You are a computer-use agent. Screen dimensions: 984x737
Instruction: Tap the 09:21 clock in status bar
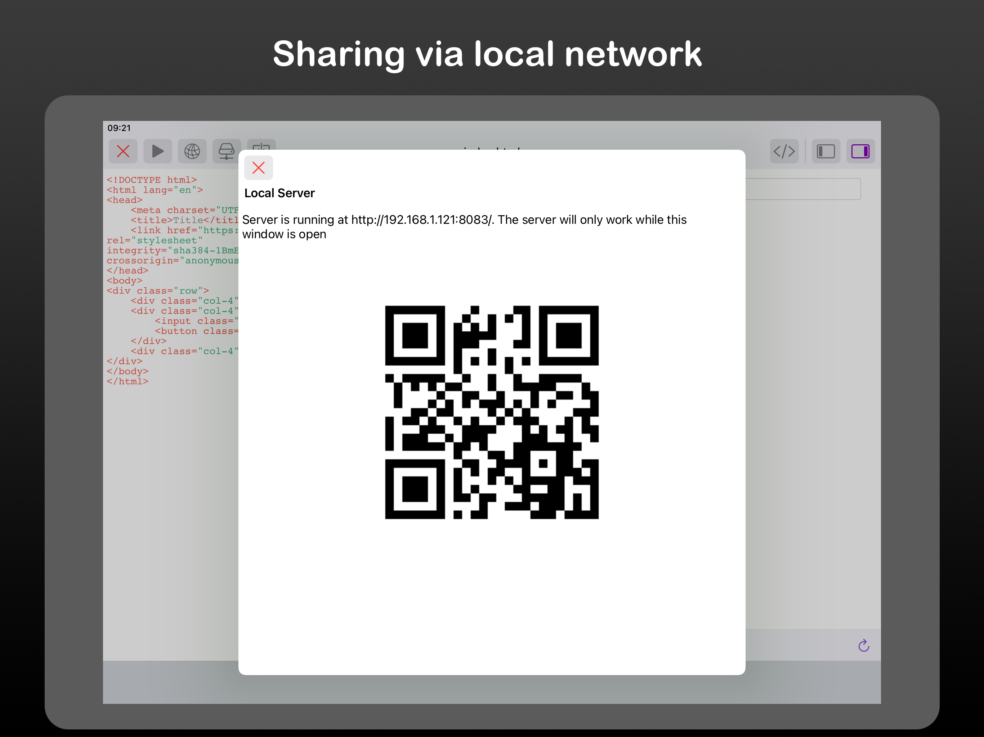tap(119, 128)
